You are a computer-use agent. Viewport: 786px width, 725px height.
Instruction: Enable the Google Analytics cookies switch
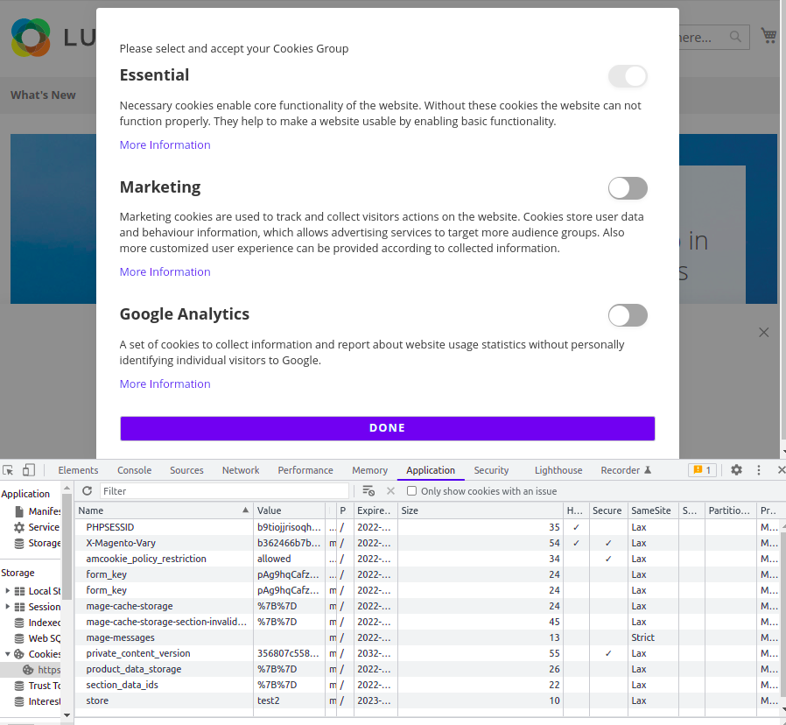point(628,315)
